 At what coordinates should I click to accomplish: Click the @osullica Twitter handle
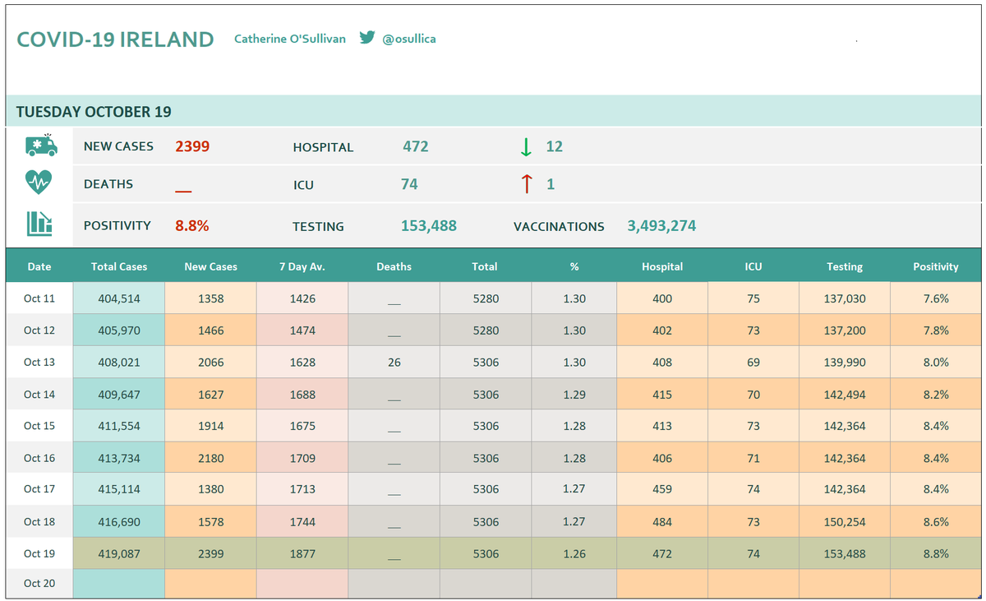[409, 39]
